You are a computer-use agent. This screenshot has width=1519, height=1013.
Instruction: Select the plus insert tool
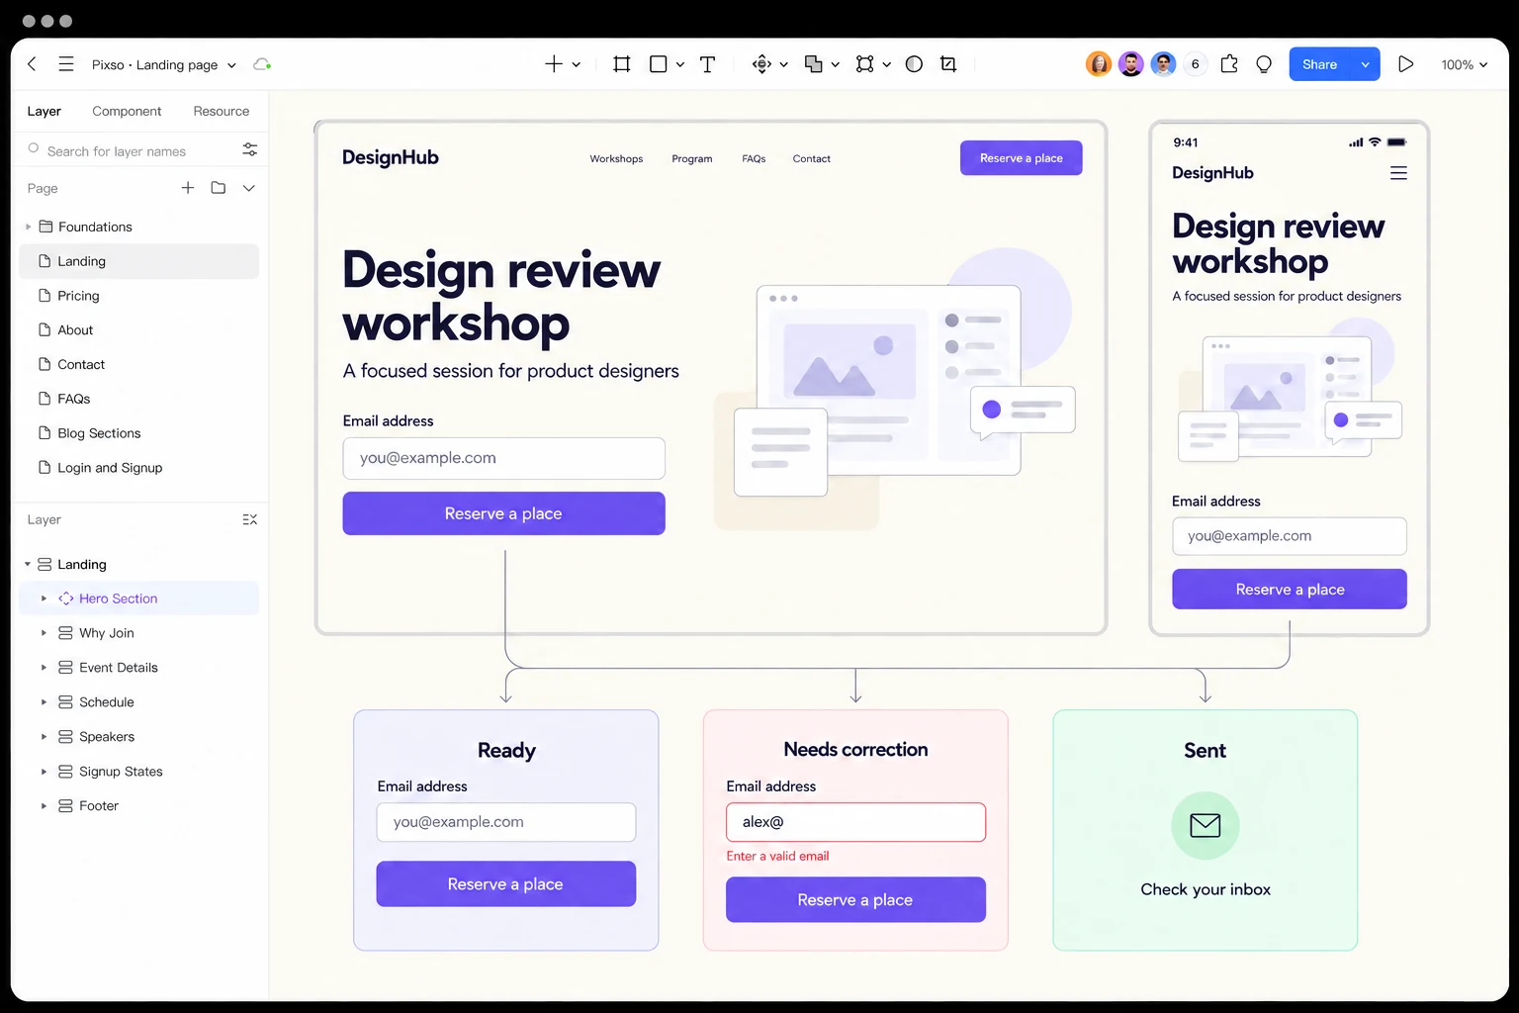(554, 64)
